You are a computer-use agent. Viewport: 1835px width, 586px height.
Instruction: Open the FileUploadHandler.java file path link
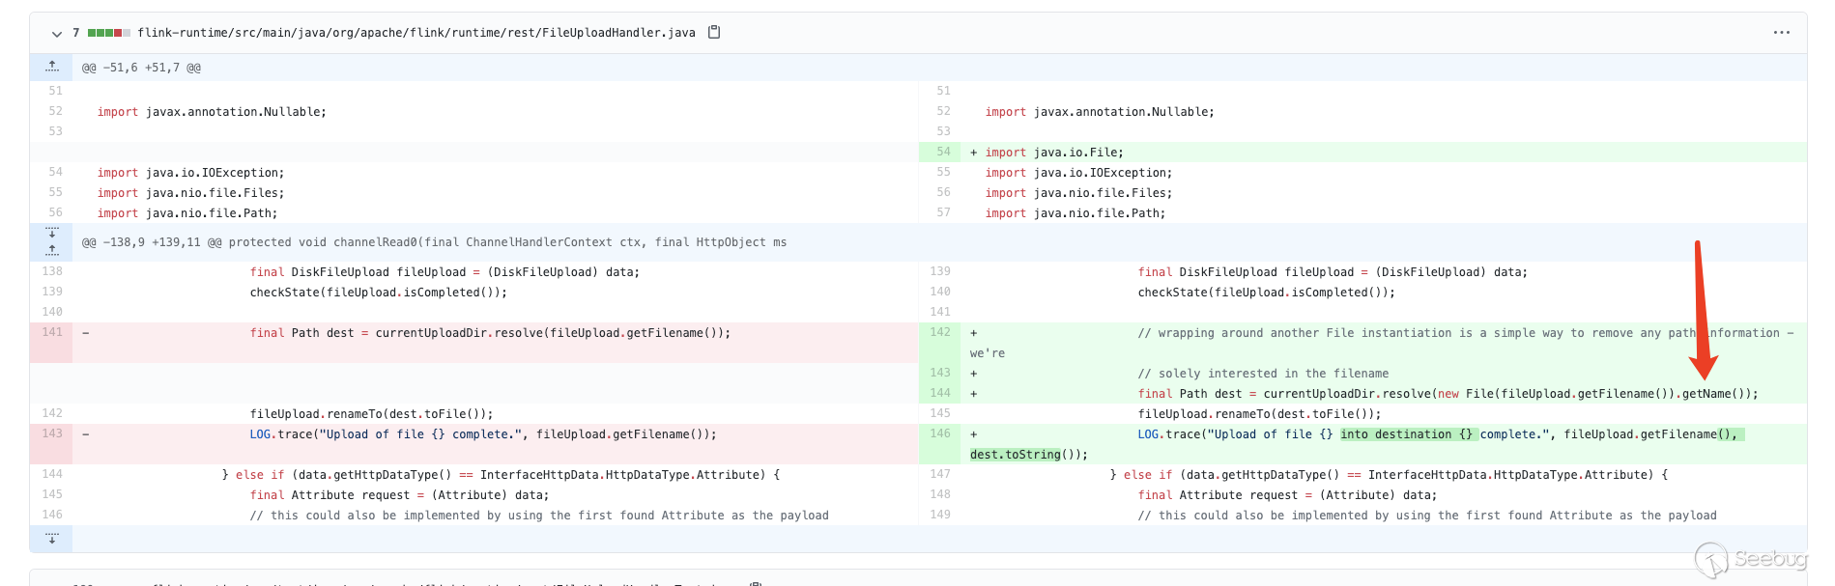click(416, 33)
